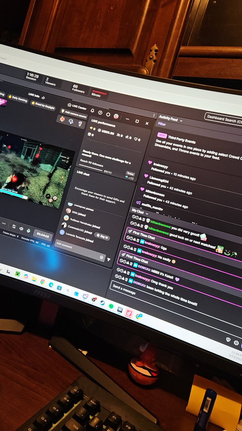Image resolution: width=242 pixels, height=431 pixels.
Task: Delete the OOIKUU 'hiiiiiii it's Katei' message
Action: (x=131, y=264)
